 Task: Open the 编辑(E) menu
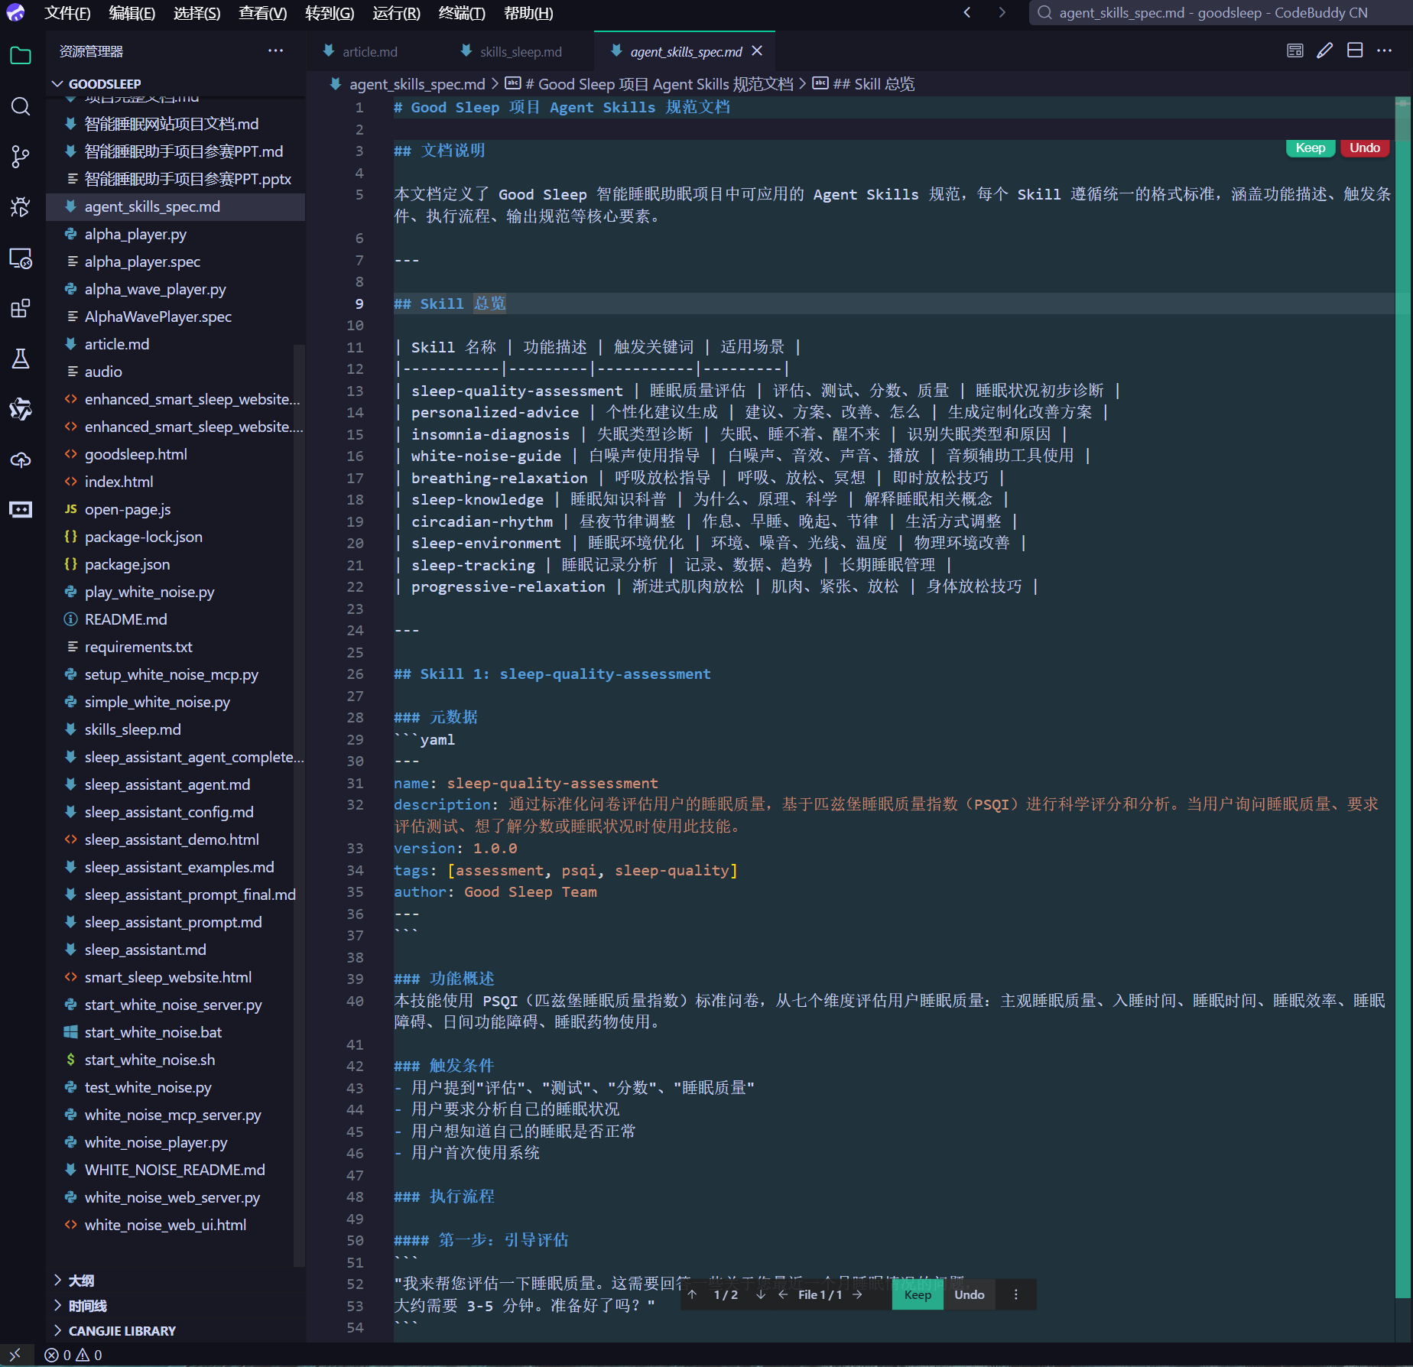click(x=132, y=13)
